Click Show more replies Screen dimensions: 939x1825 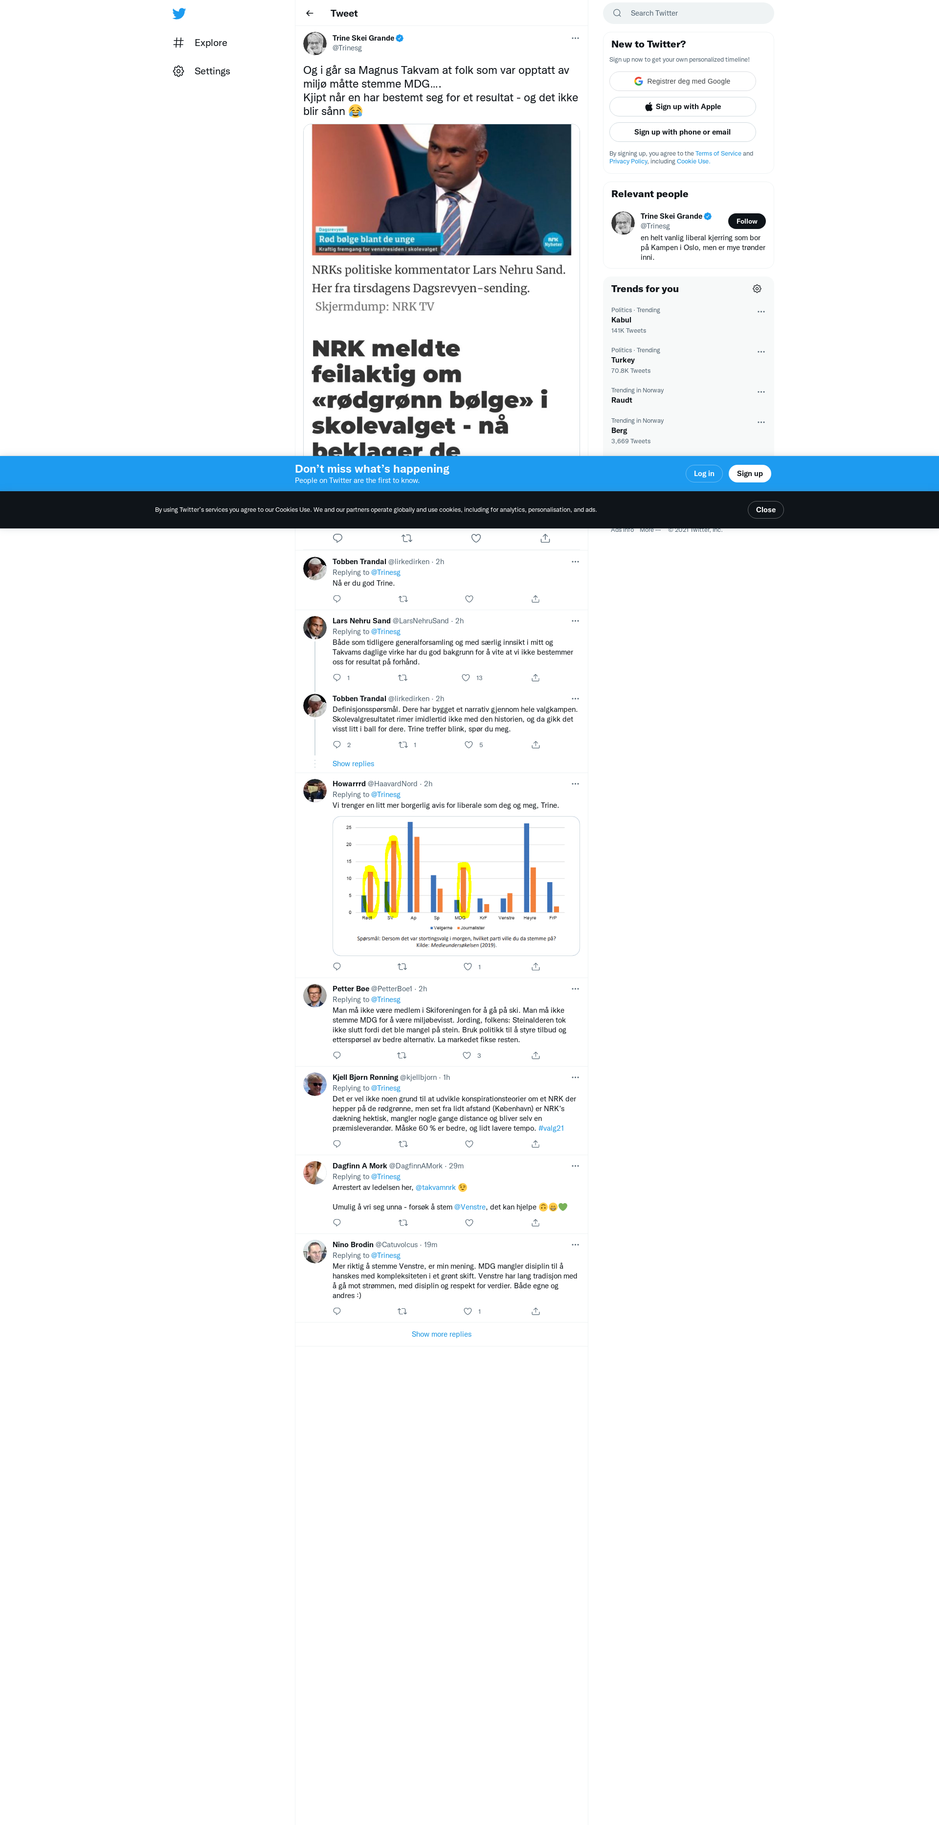click(441, 1334)
